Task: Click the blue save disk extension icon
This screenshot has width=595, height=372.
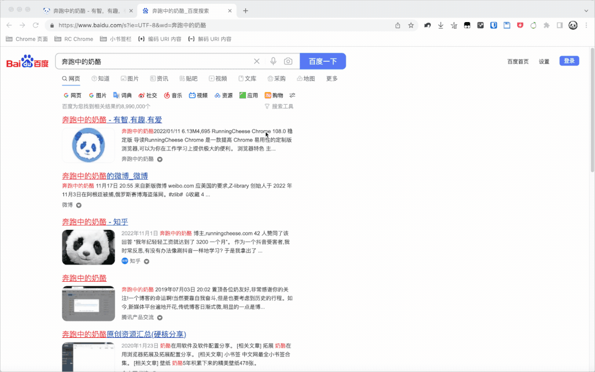Action: [507, 25]
